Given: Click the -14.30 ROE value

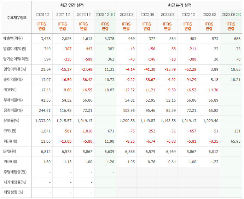Looking at the screenshot, I should [x=213, y=90].
